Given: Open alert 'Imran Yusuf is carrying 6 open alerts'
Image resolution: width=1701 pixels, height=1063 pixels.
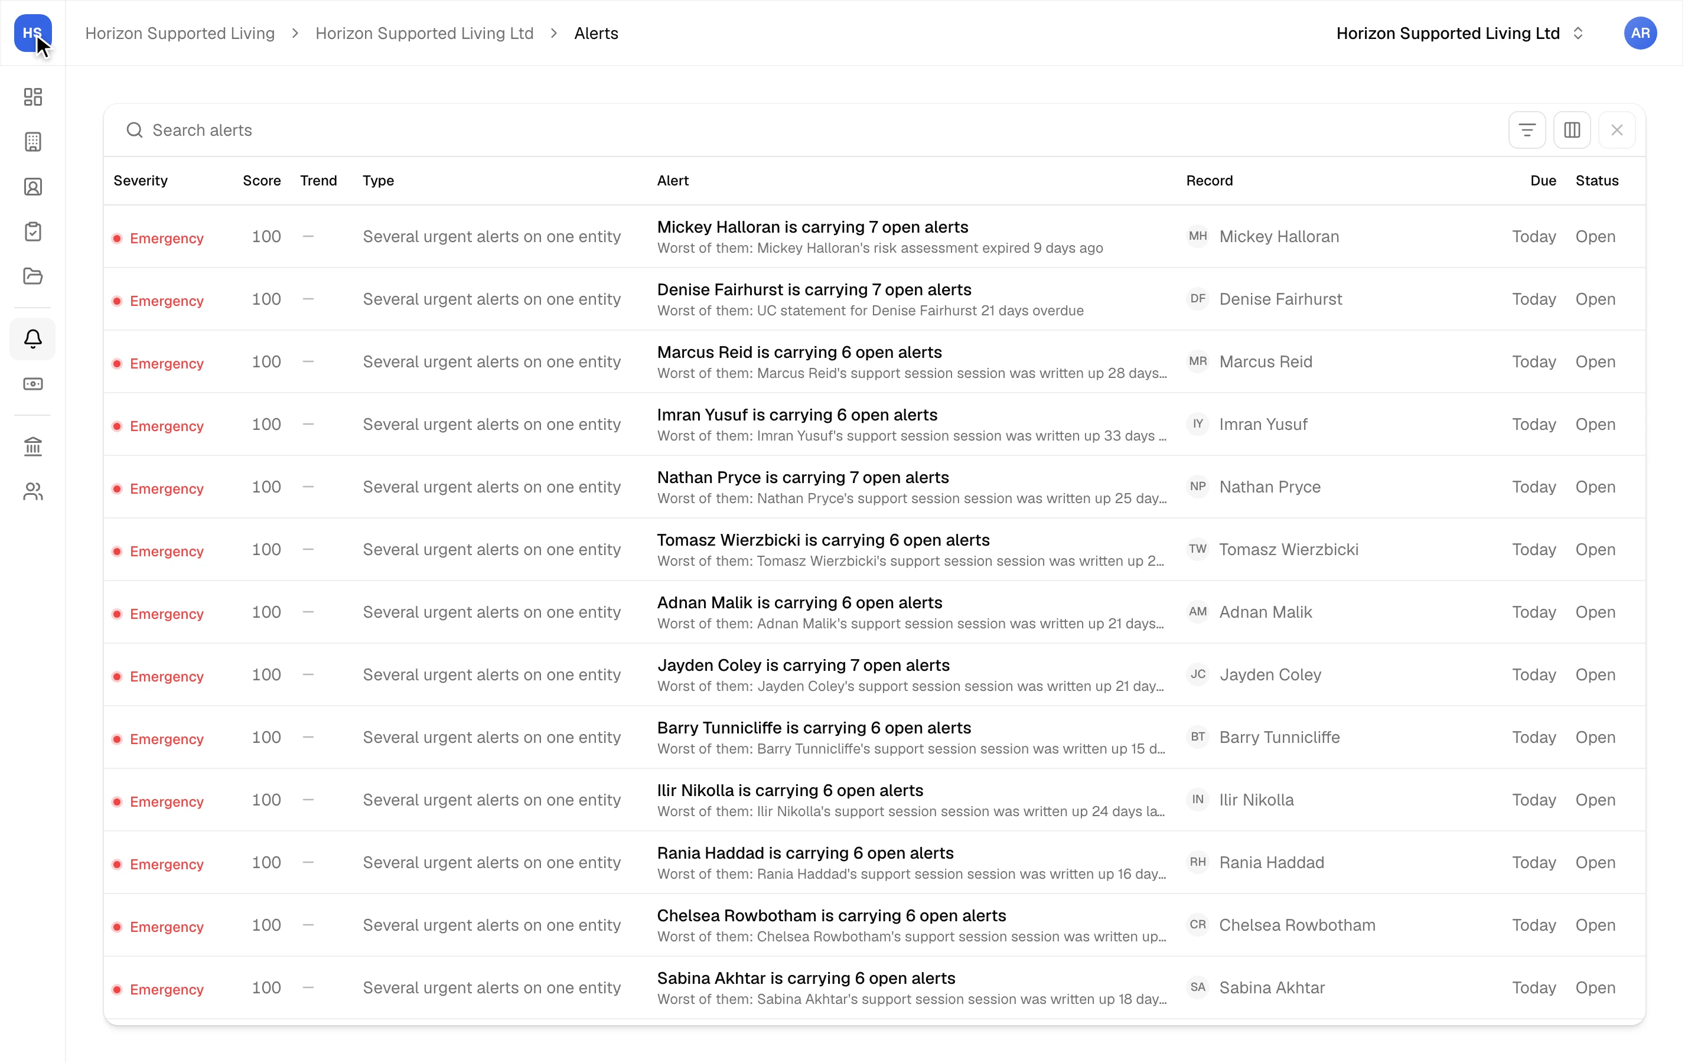Looking at the screenshot, I should (x=797, y=415).
